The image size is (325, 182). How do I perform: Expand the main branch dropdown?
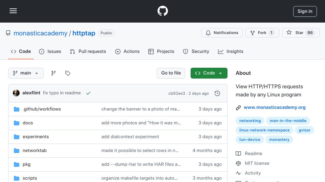26,73
